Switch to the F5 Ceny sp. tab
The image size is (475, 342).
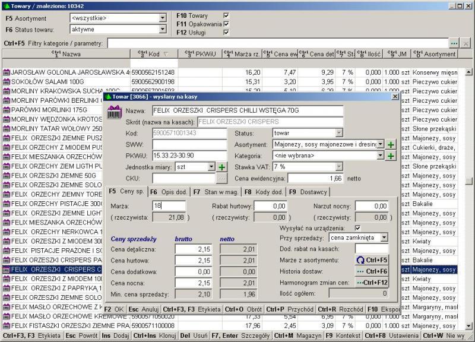coord(126,191)
